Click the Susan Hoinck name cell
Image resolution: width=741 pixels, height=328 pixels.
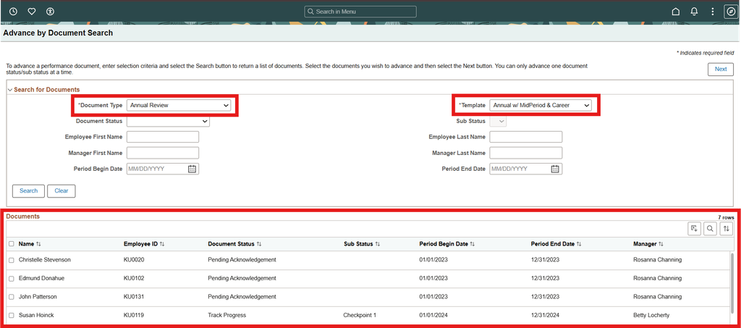click(36, 315)
